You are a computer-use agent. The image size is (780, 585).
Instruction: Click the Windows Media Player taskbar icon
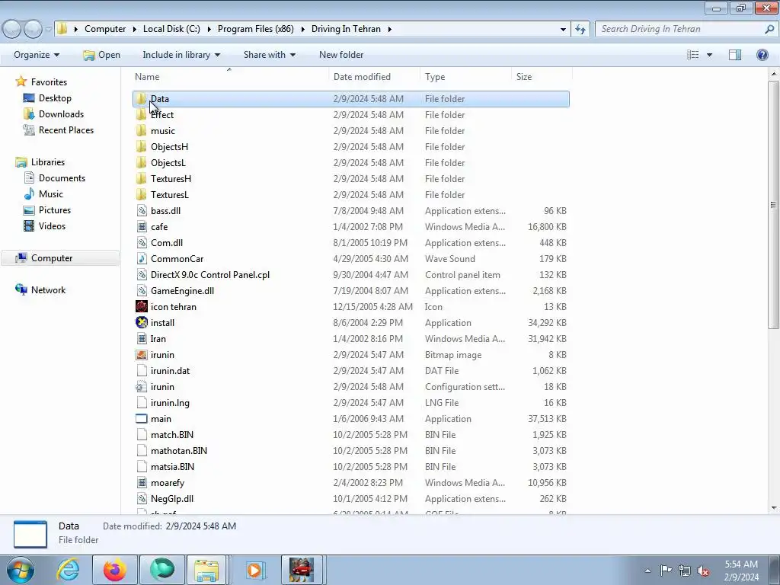click(255, 570)
